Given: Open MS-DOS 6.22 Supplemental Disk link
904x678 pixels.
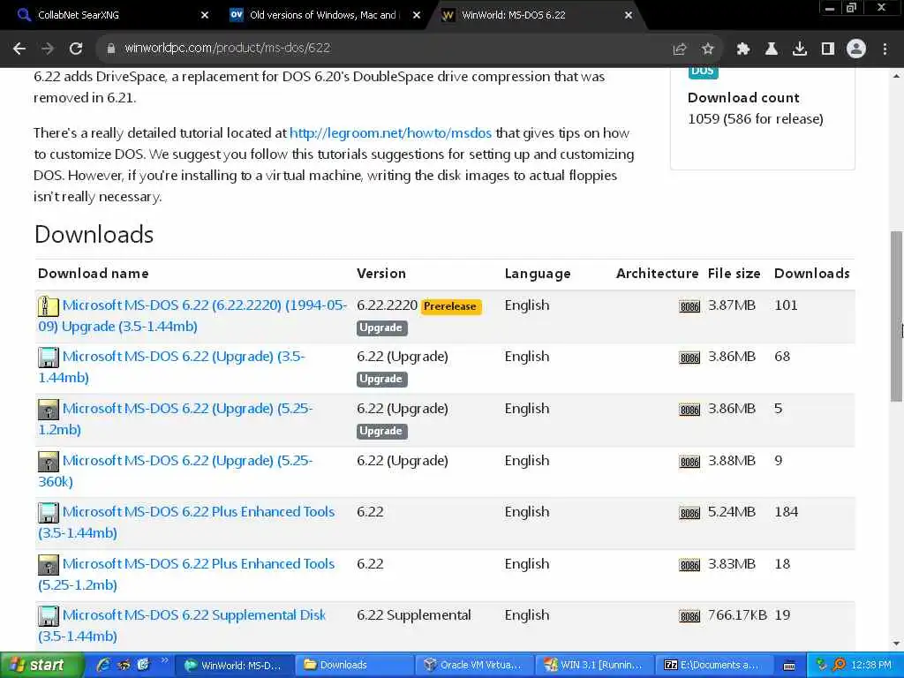Looking at the screenshot, I should tap(182, 625).
